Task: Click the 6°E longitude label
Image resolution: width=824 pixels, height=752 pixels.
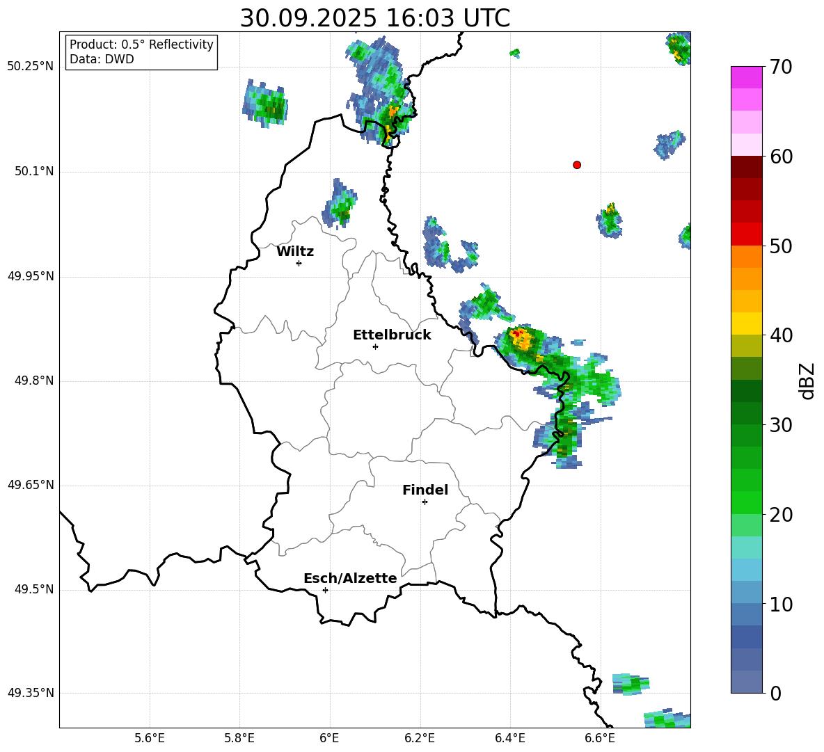Action: click(329, 738)
